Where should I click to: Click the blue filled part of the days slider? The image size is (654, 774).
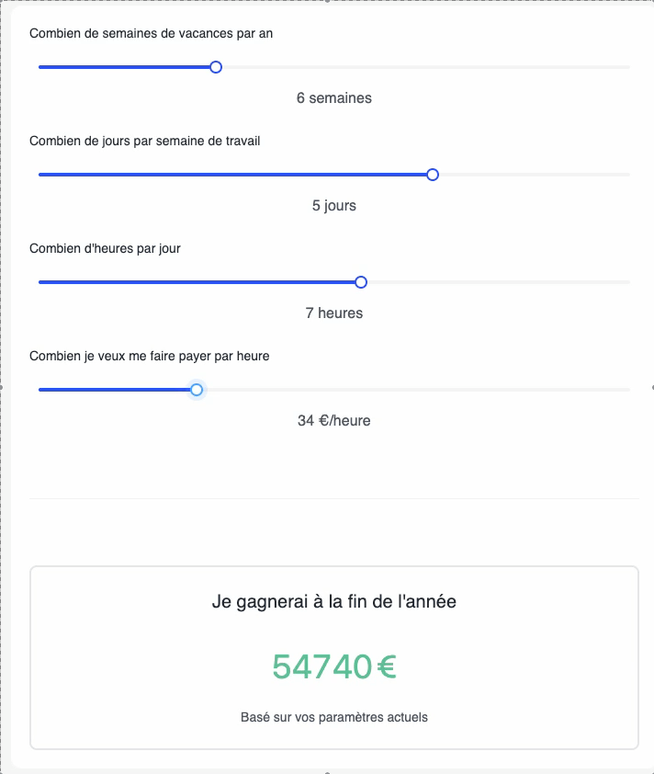point(230,175)
